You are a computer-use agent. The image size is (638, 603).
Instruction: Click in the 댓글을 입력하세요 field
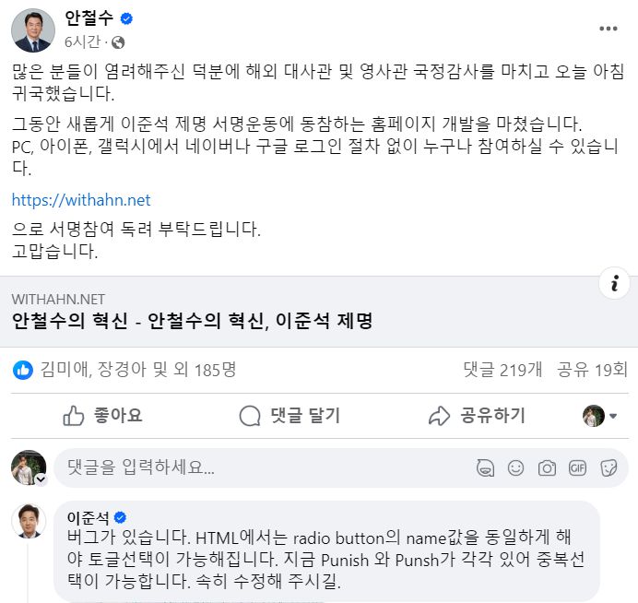(x=258, y=468)
